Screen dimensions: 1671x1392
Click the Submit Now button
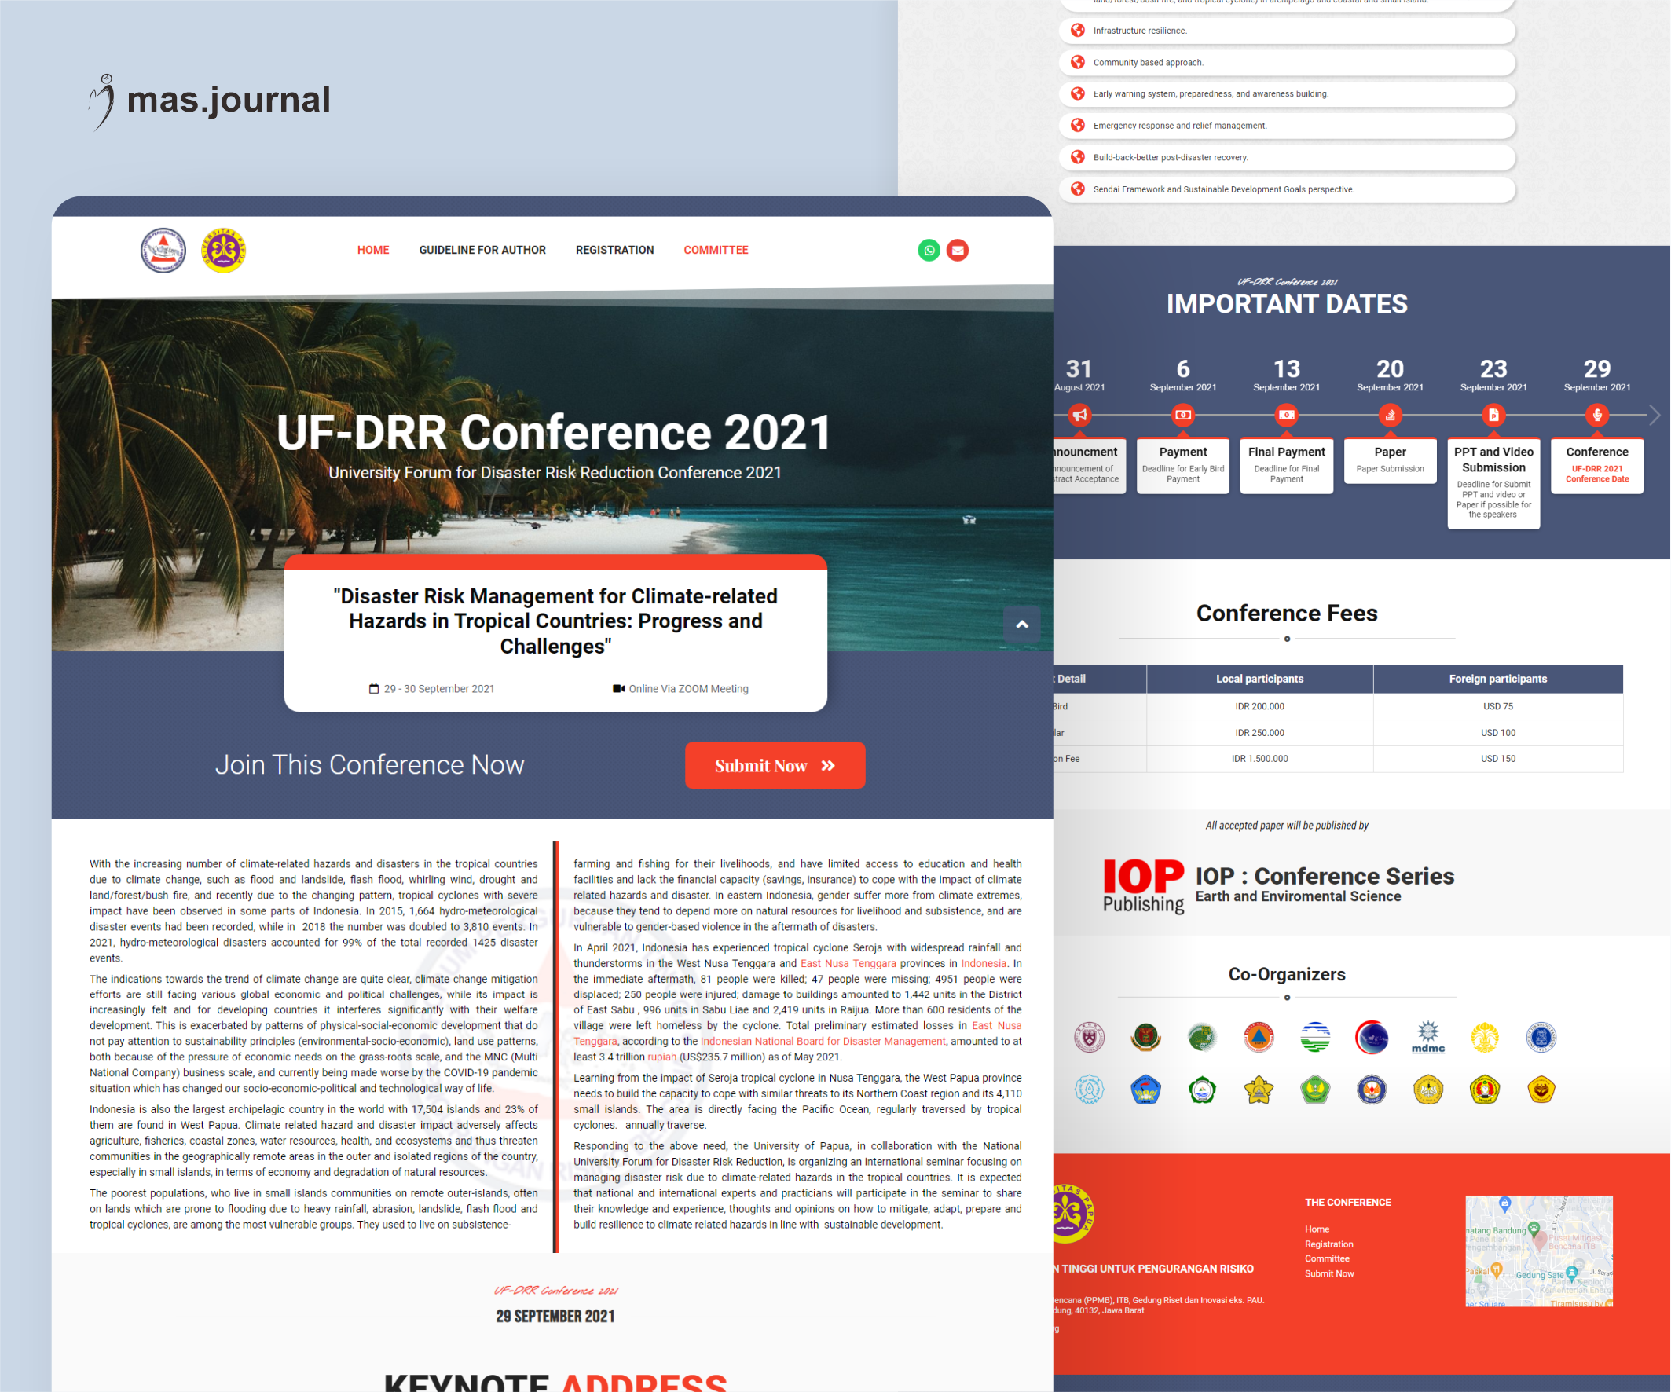[x=775, y=765]
